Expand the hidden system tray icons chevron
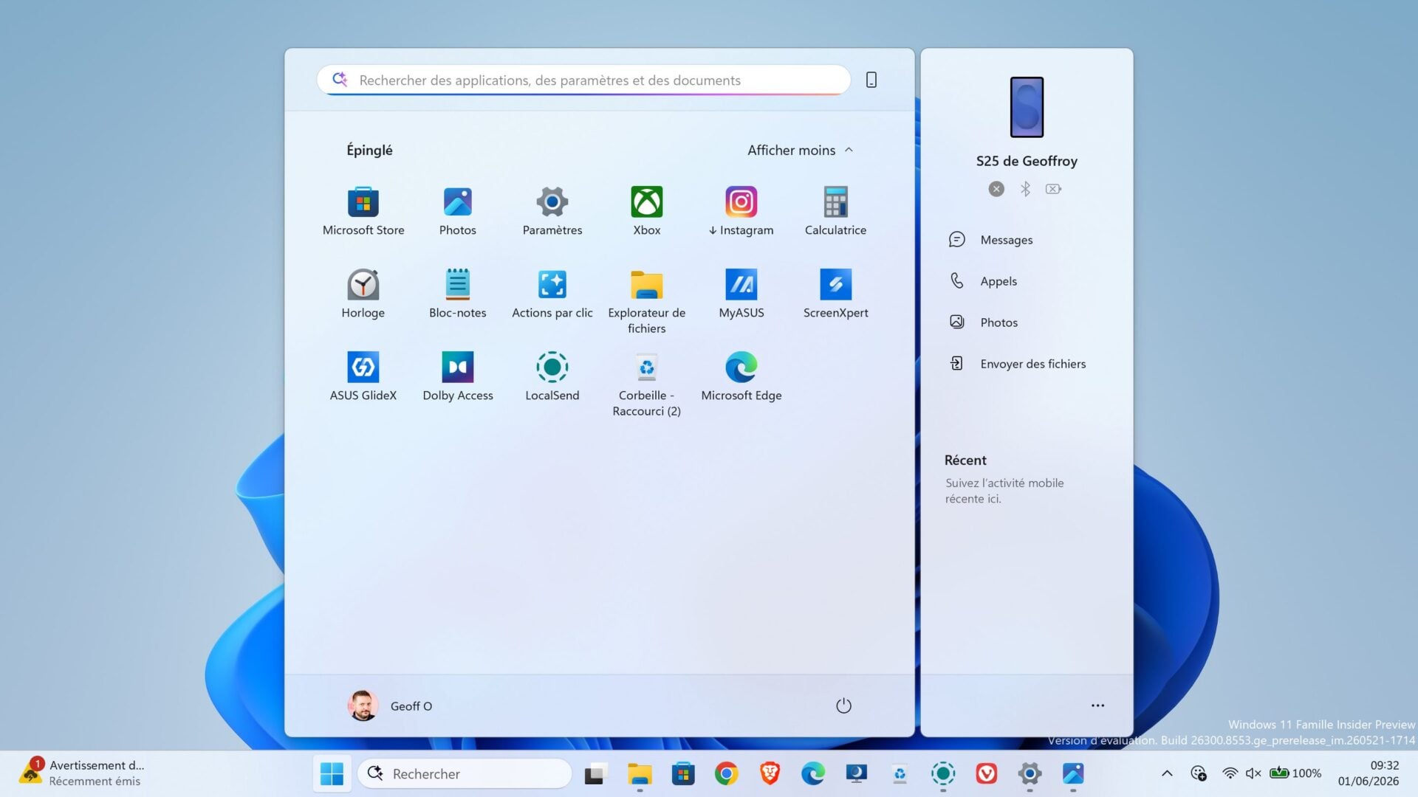The width and height of the screenshot is (1418, 797). (1167, 773)
